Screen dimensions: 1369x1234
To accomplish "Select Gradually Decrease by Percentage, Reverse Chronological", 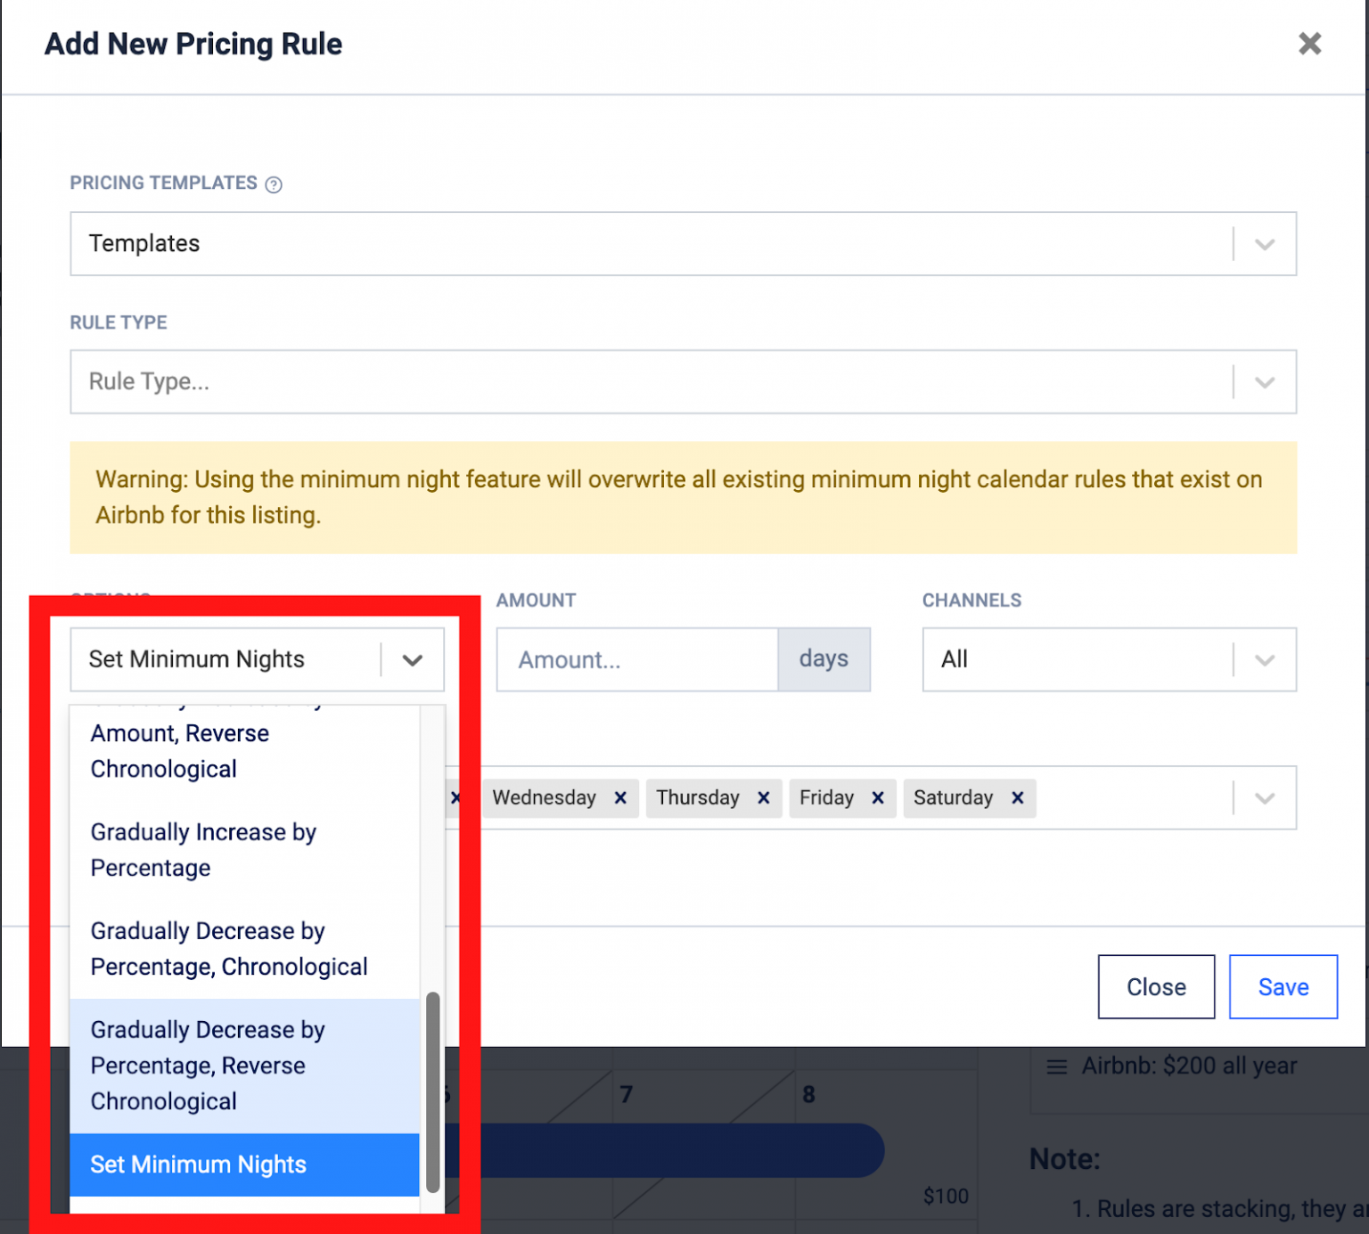I will [x=207, y=1066].
